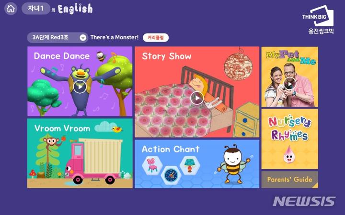Open the pink chair hexagon icon
This screenshot has height=215, width=345.
pyautogui.click(x=152, y=166)
